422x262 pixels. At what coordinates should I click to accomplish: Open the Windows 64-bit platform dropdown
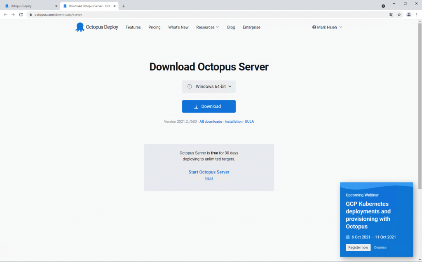click(209, 87)
